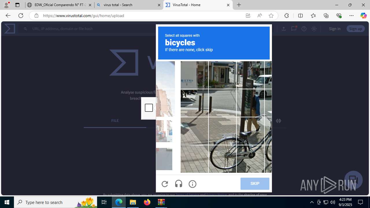Activate Read aloud in the address bar
This screenshot has height=208, width=370.
(260, 16)
